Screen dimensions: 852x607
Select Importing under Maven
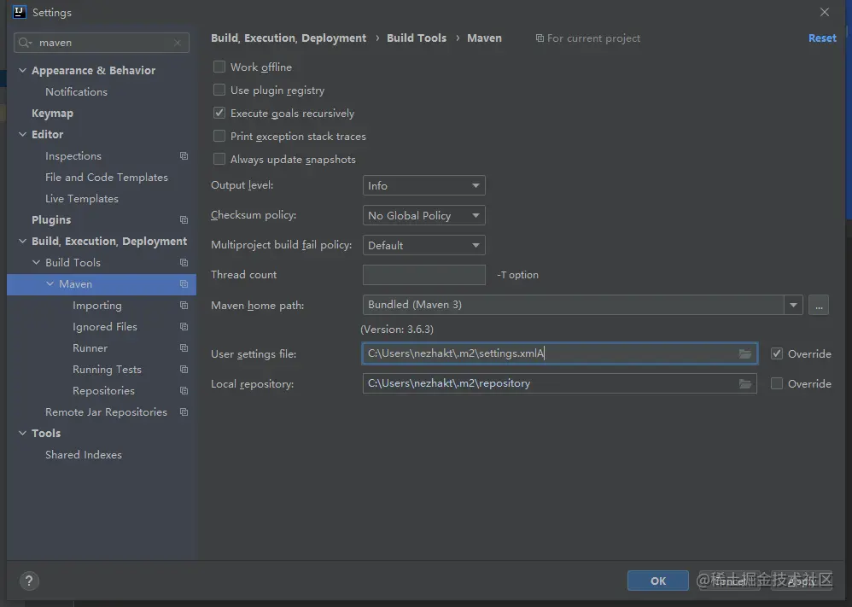96,306
